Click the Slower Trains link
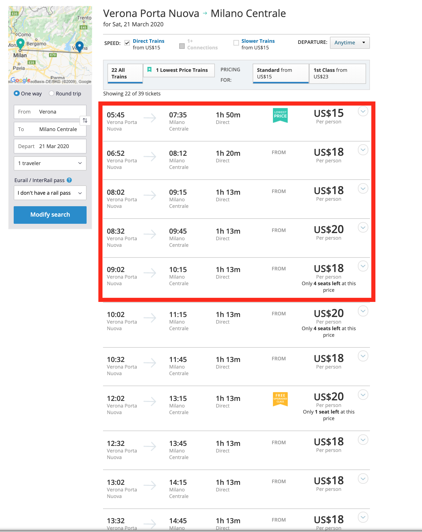 click(258, 41)
